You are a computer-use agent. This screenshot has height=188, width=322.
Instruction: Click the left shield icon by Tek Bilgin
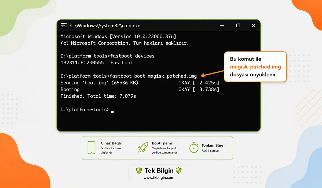(x=139, y=171)
